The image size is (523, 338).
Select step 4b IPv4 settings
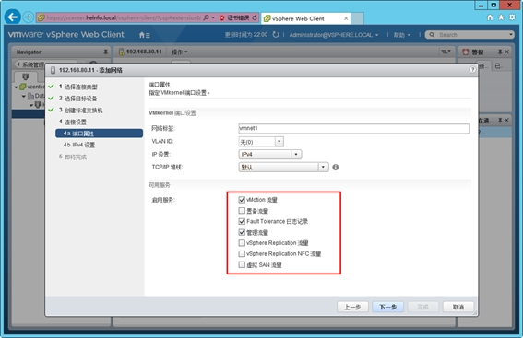[x=79, y=146]
